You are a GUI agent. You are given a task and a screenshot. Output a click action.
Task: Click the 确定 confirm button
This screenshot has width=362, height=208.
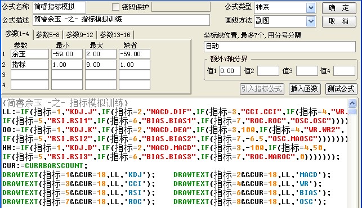click(339, 8)
